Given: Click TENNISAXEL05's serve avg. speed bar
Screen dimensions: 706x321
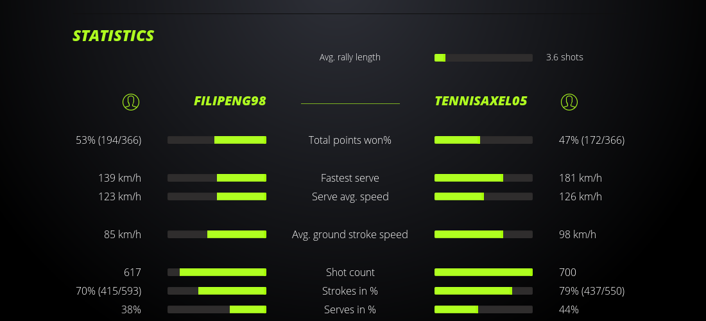Looking at the screenshot, I should coord(483,196).
